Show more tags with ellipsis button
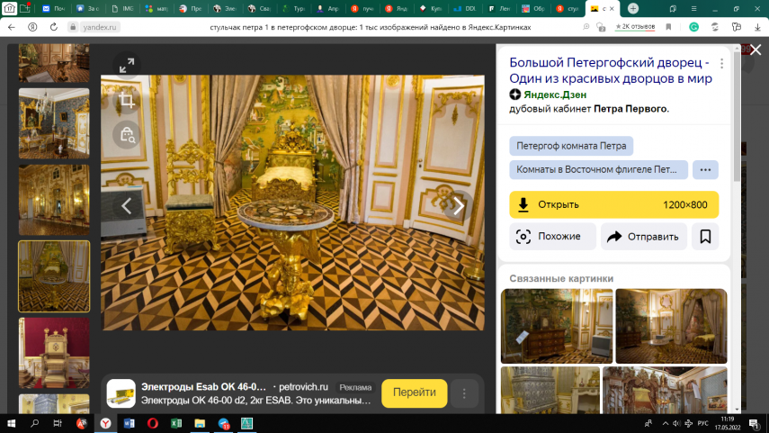769x433 pixels. click(x=705, y=170)
